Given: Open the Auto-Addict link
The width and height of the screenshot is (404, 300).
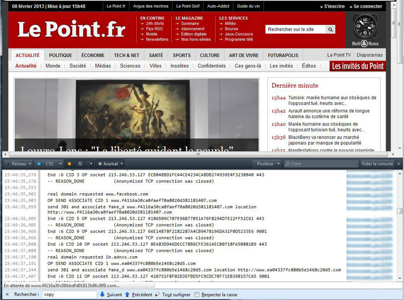Looking at the screenshot, I should [218, 6].
